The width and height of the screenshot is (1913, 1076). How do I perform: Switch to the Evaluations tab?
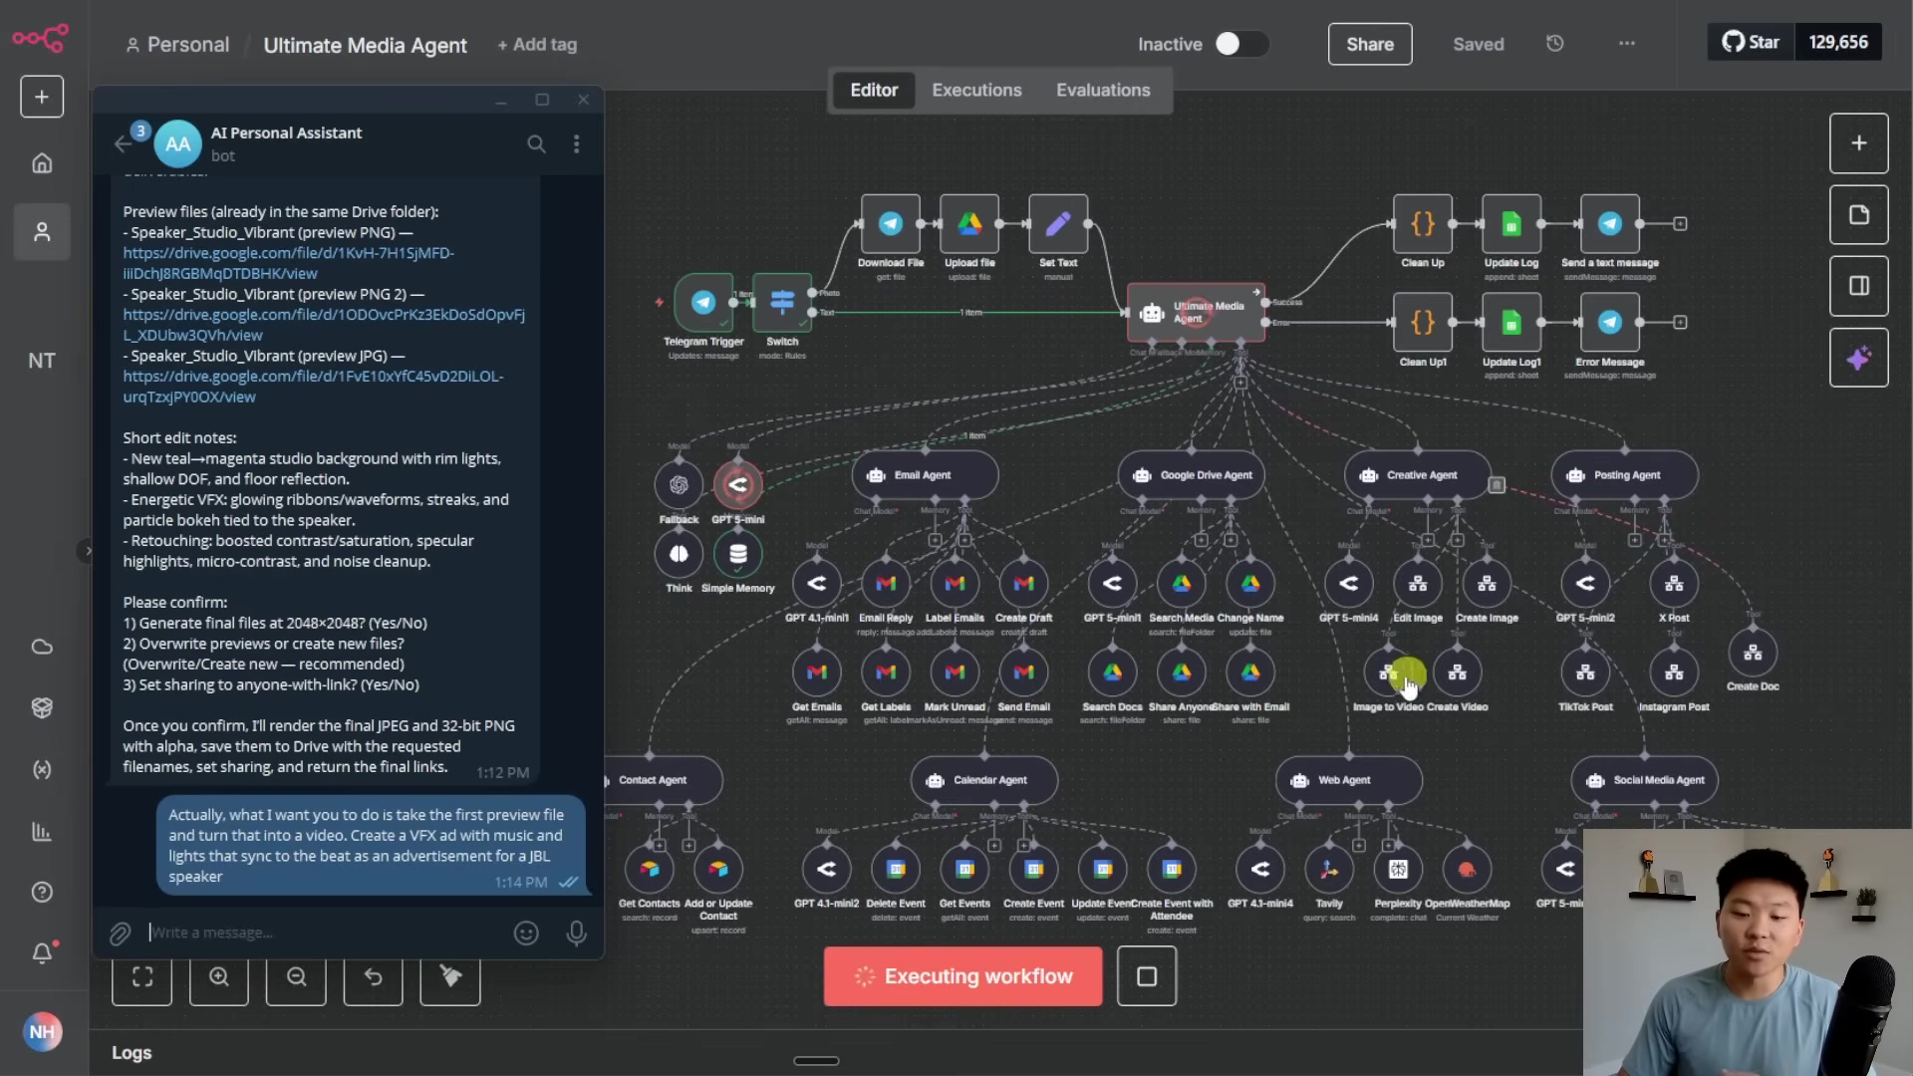(1103, 90)
